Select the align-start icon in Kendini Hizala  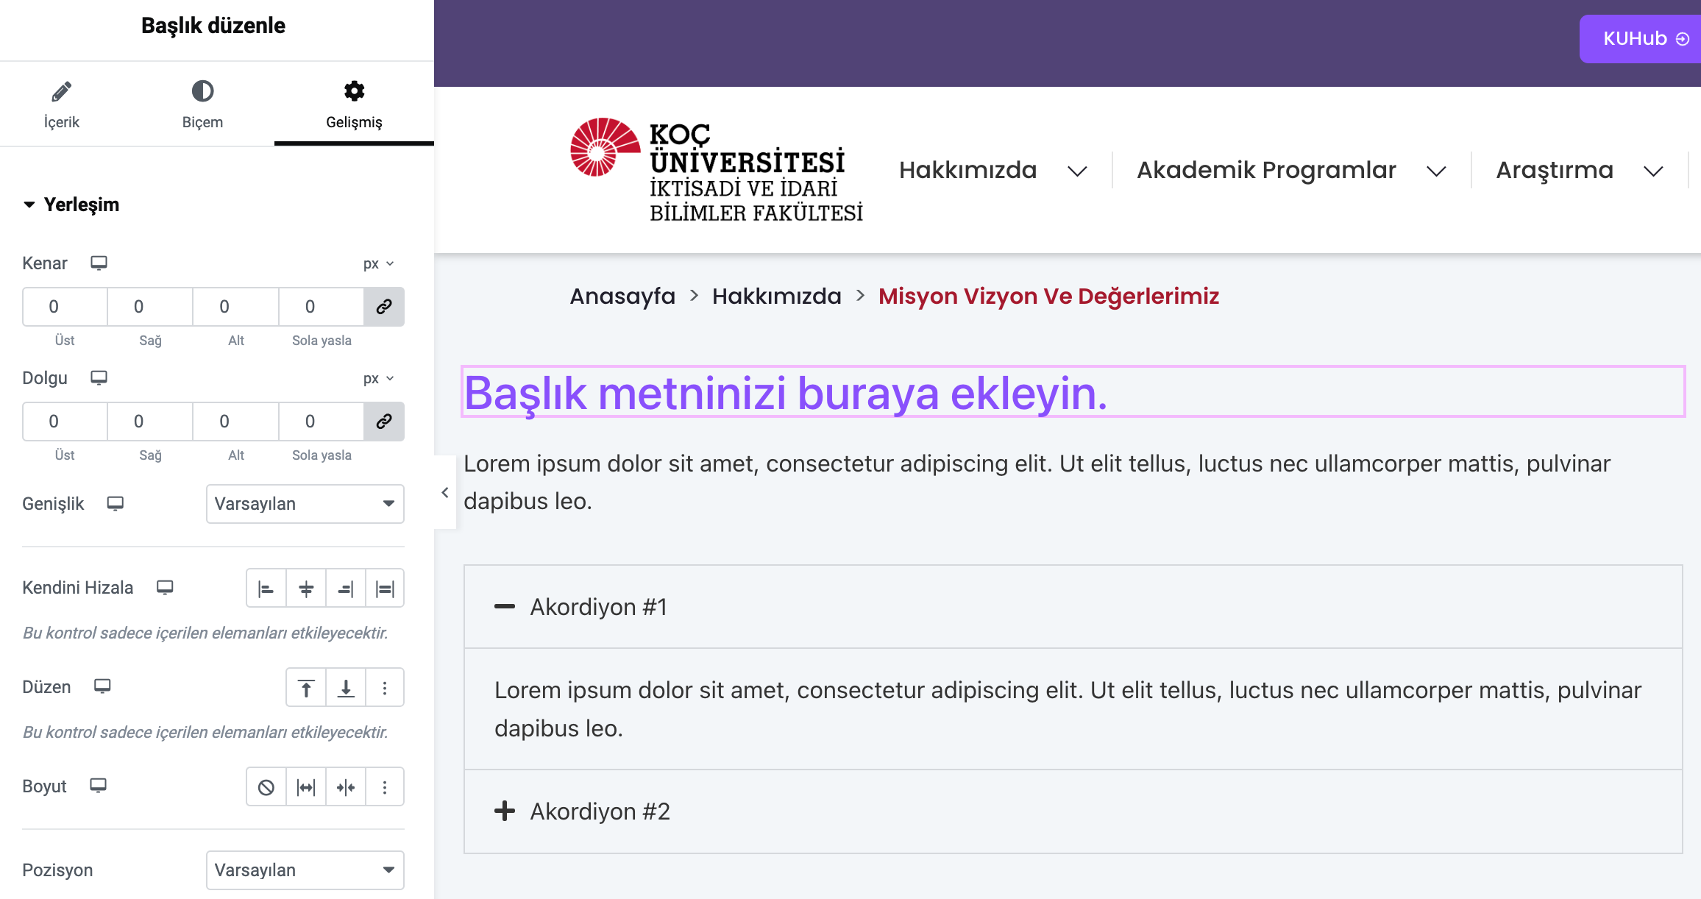(266, 589)
